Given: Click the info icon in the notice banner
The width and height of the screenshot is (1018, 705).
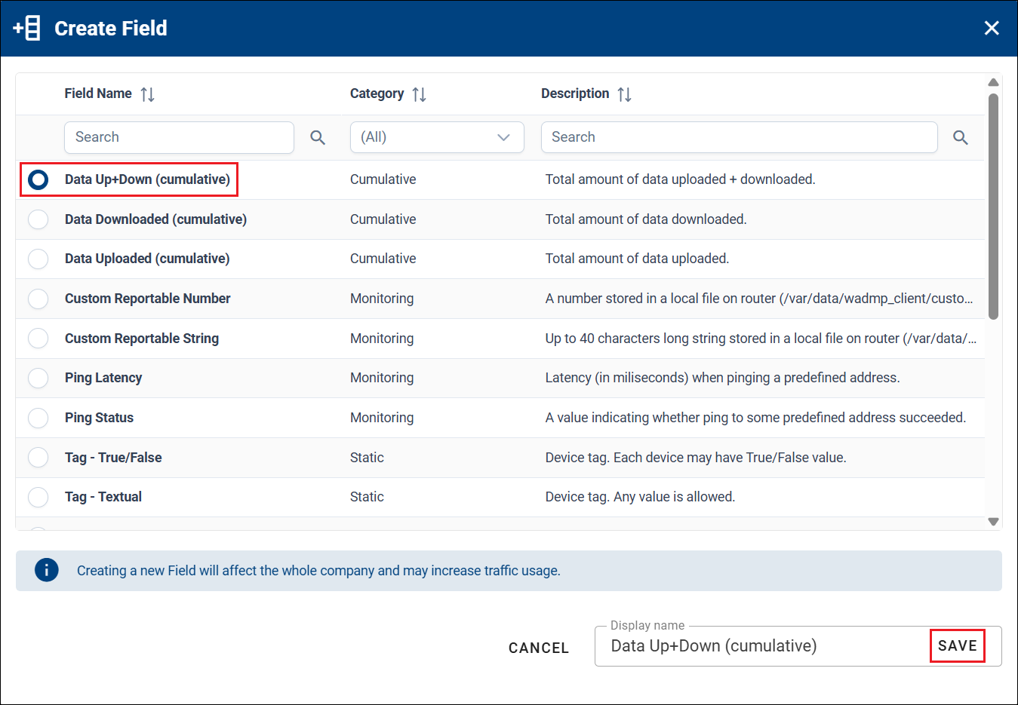Looking at the screenshot, I should coord(47,570).
